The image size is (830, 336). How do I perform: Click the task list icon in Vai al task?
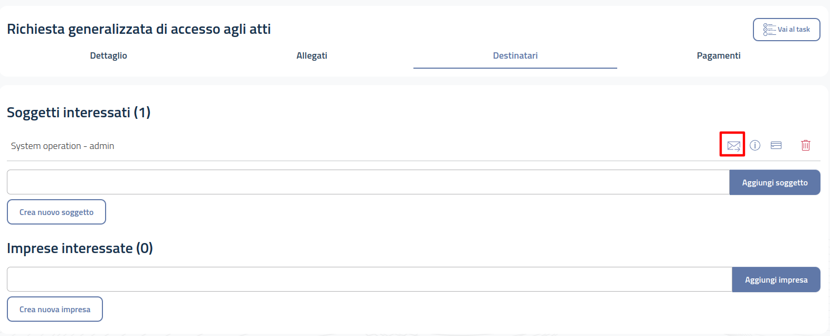(x=769, y=30)
